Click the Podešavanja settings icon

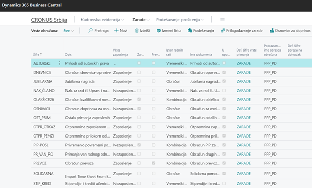[x=190, y=30]
